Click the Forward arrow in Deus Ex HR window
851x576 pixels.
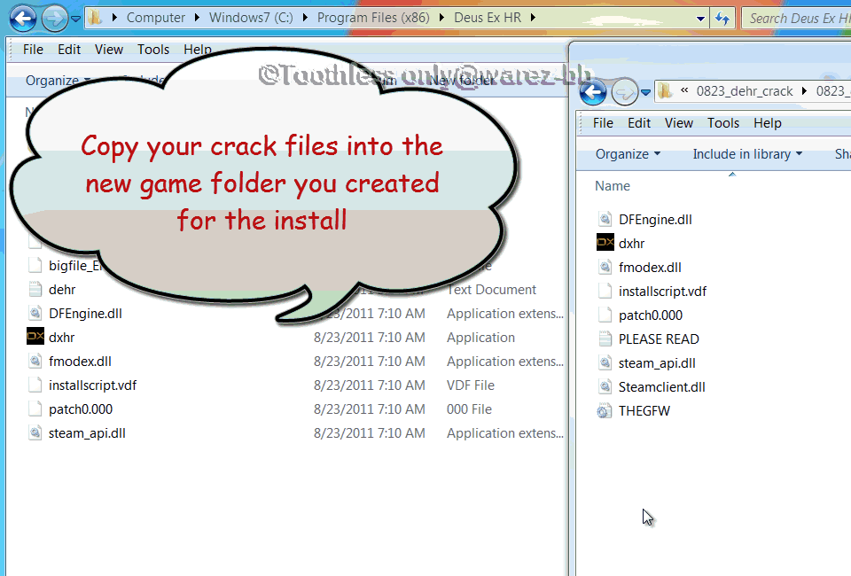pos(54,19)
